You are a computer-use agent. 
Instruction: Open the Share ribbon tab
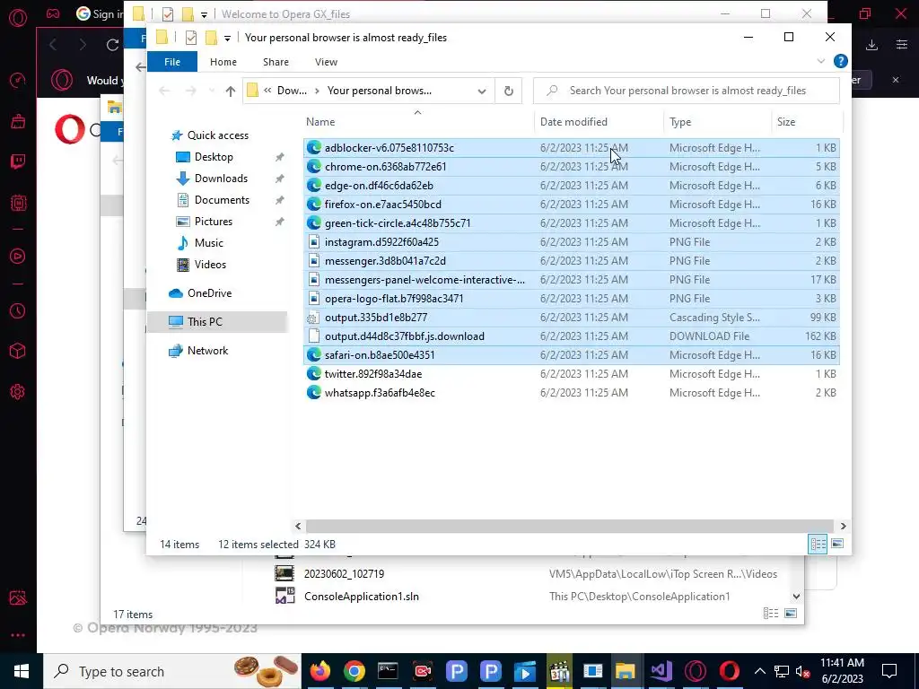276,62
